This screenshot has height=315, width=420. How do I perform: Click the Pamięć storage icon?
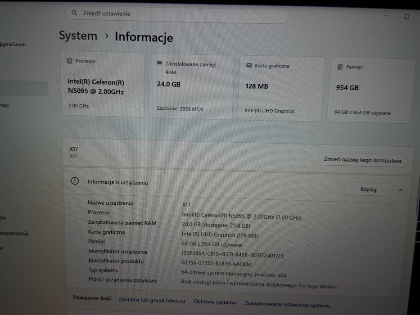[340, 67]
